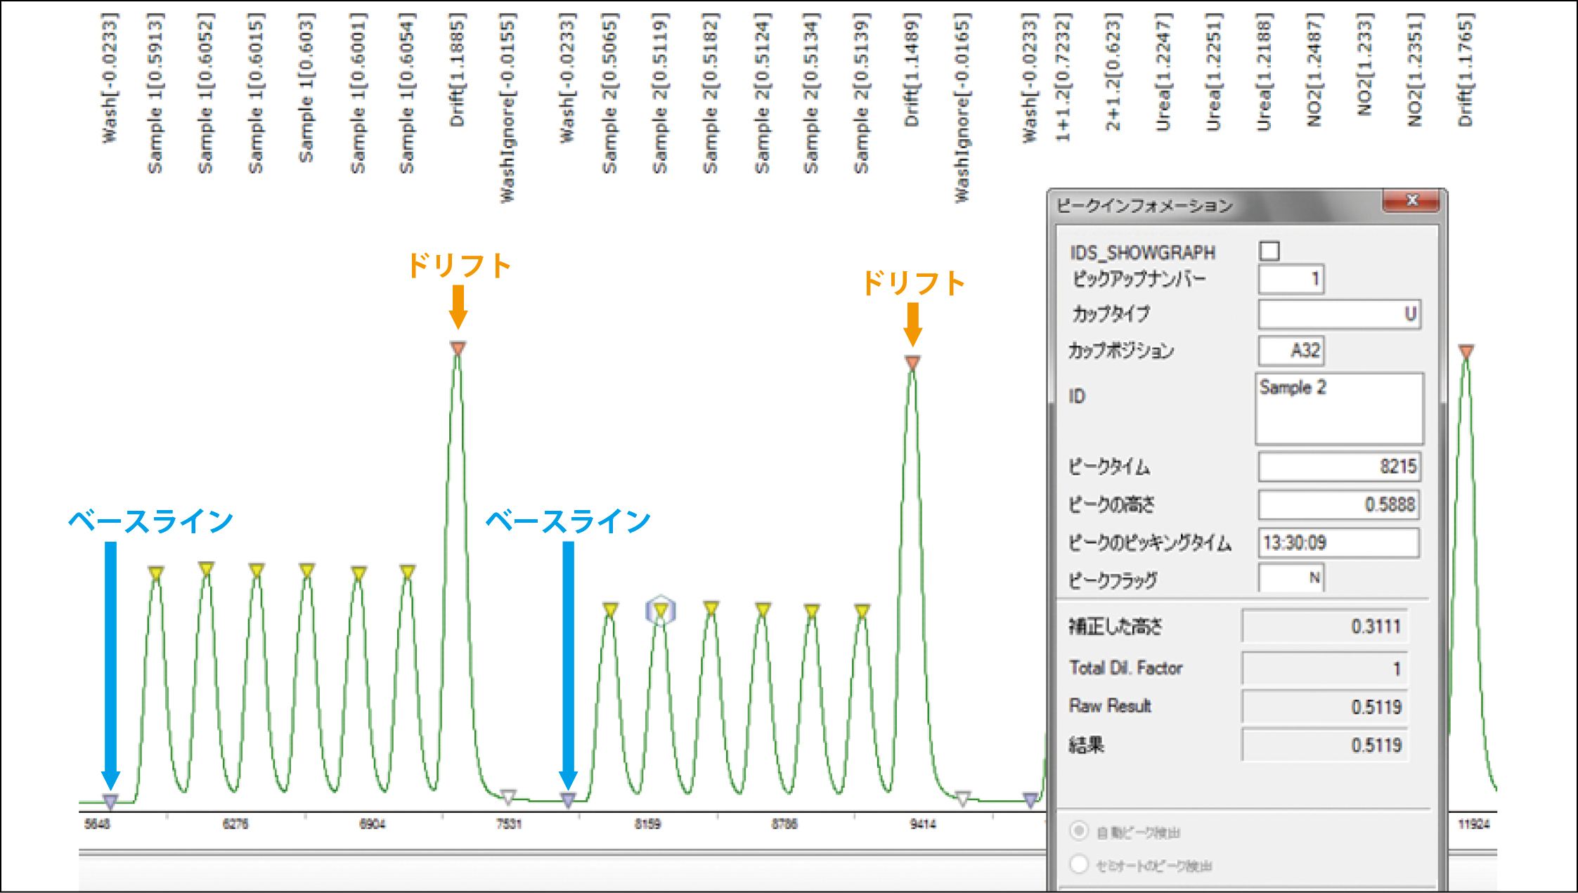Image resolution: width=1578 pixels, height=893 pixels.
Task: Select the セミオートのピーク検出 radio button
Action: tap(1079, 864)
